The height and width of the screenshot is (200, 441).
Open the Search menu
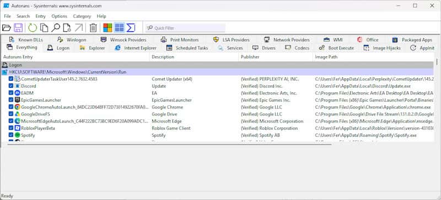click(23, 16)
